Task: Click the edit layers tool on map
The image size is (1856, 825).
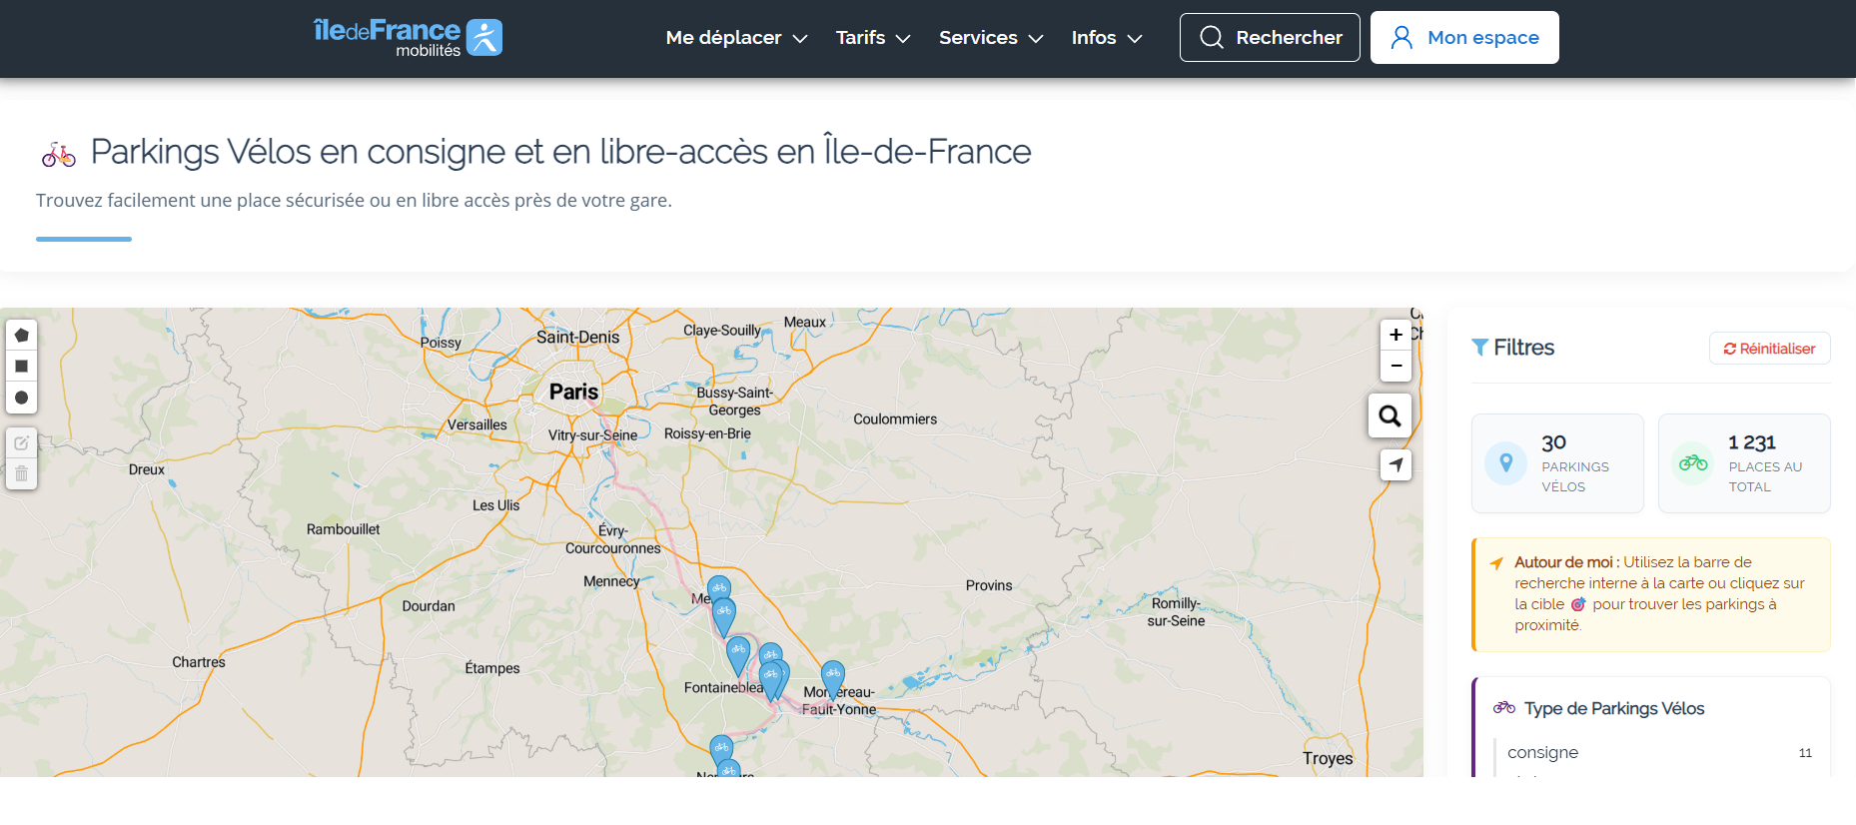Action: coord(21,443)
